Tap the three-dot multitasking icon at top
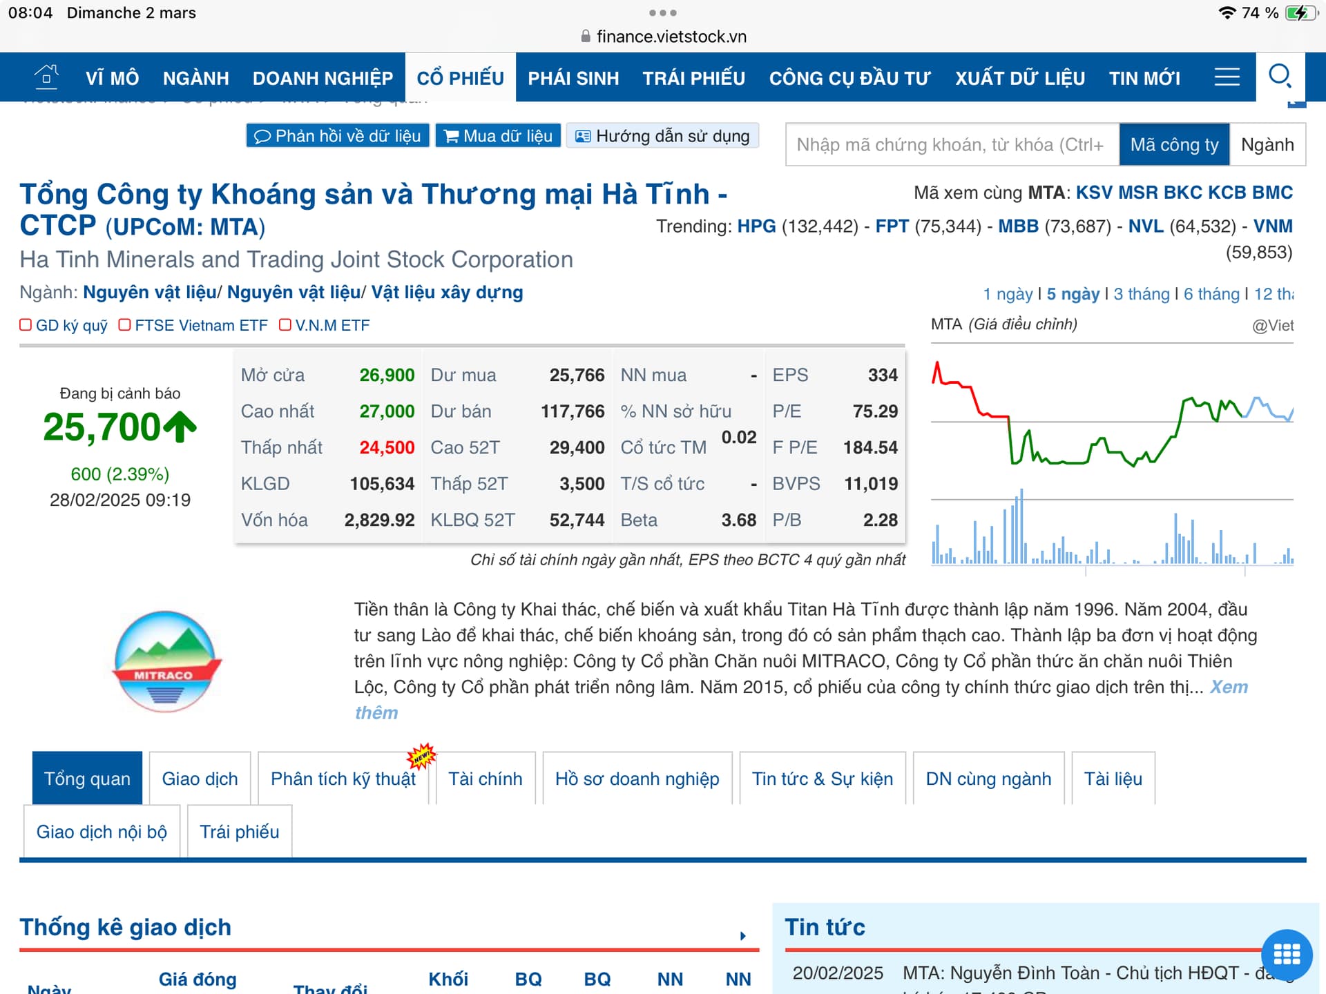The width and height of the screenshot is (1326, 994). click(x=662, y=12)
